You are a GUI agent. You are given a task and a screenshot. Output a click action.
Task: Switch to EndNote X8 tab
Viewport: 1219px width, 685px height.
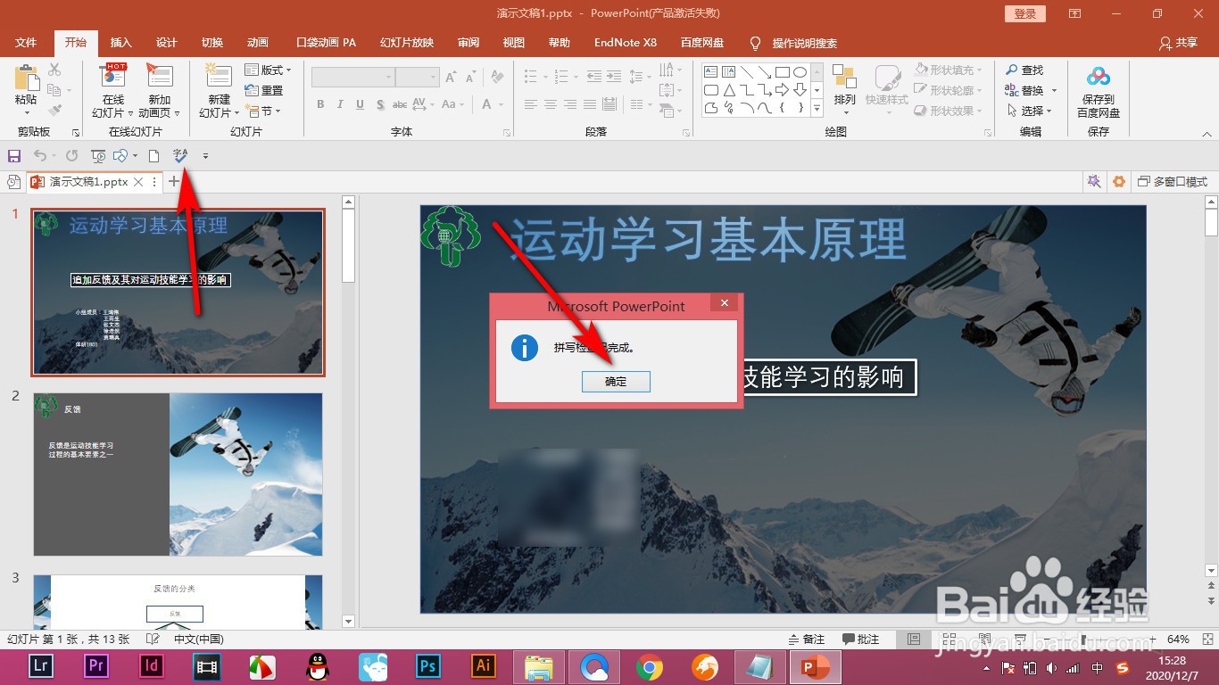point(626,43)
